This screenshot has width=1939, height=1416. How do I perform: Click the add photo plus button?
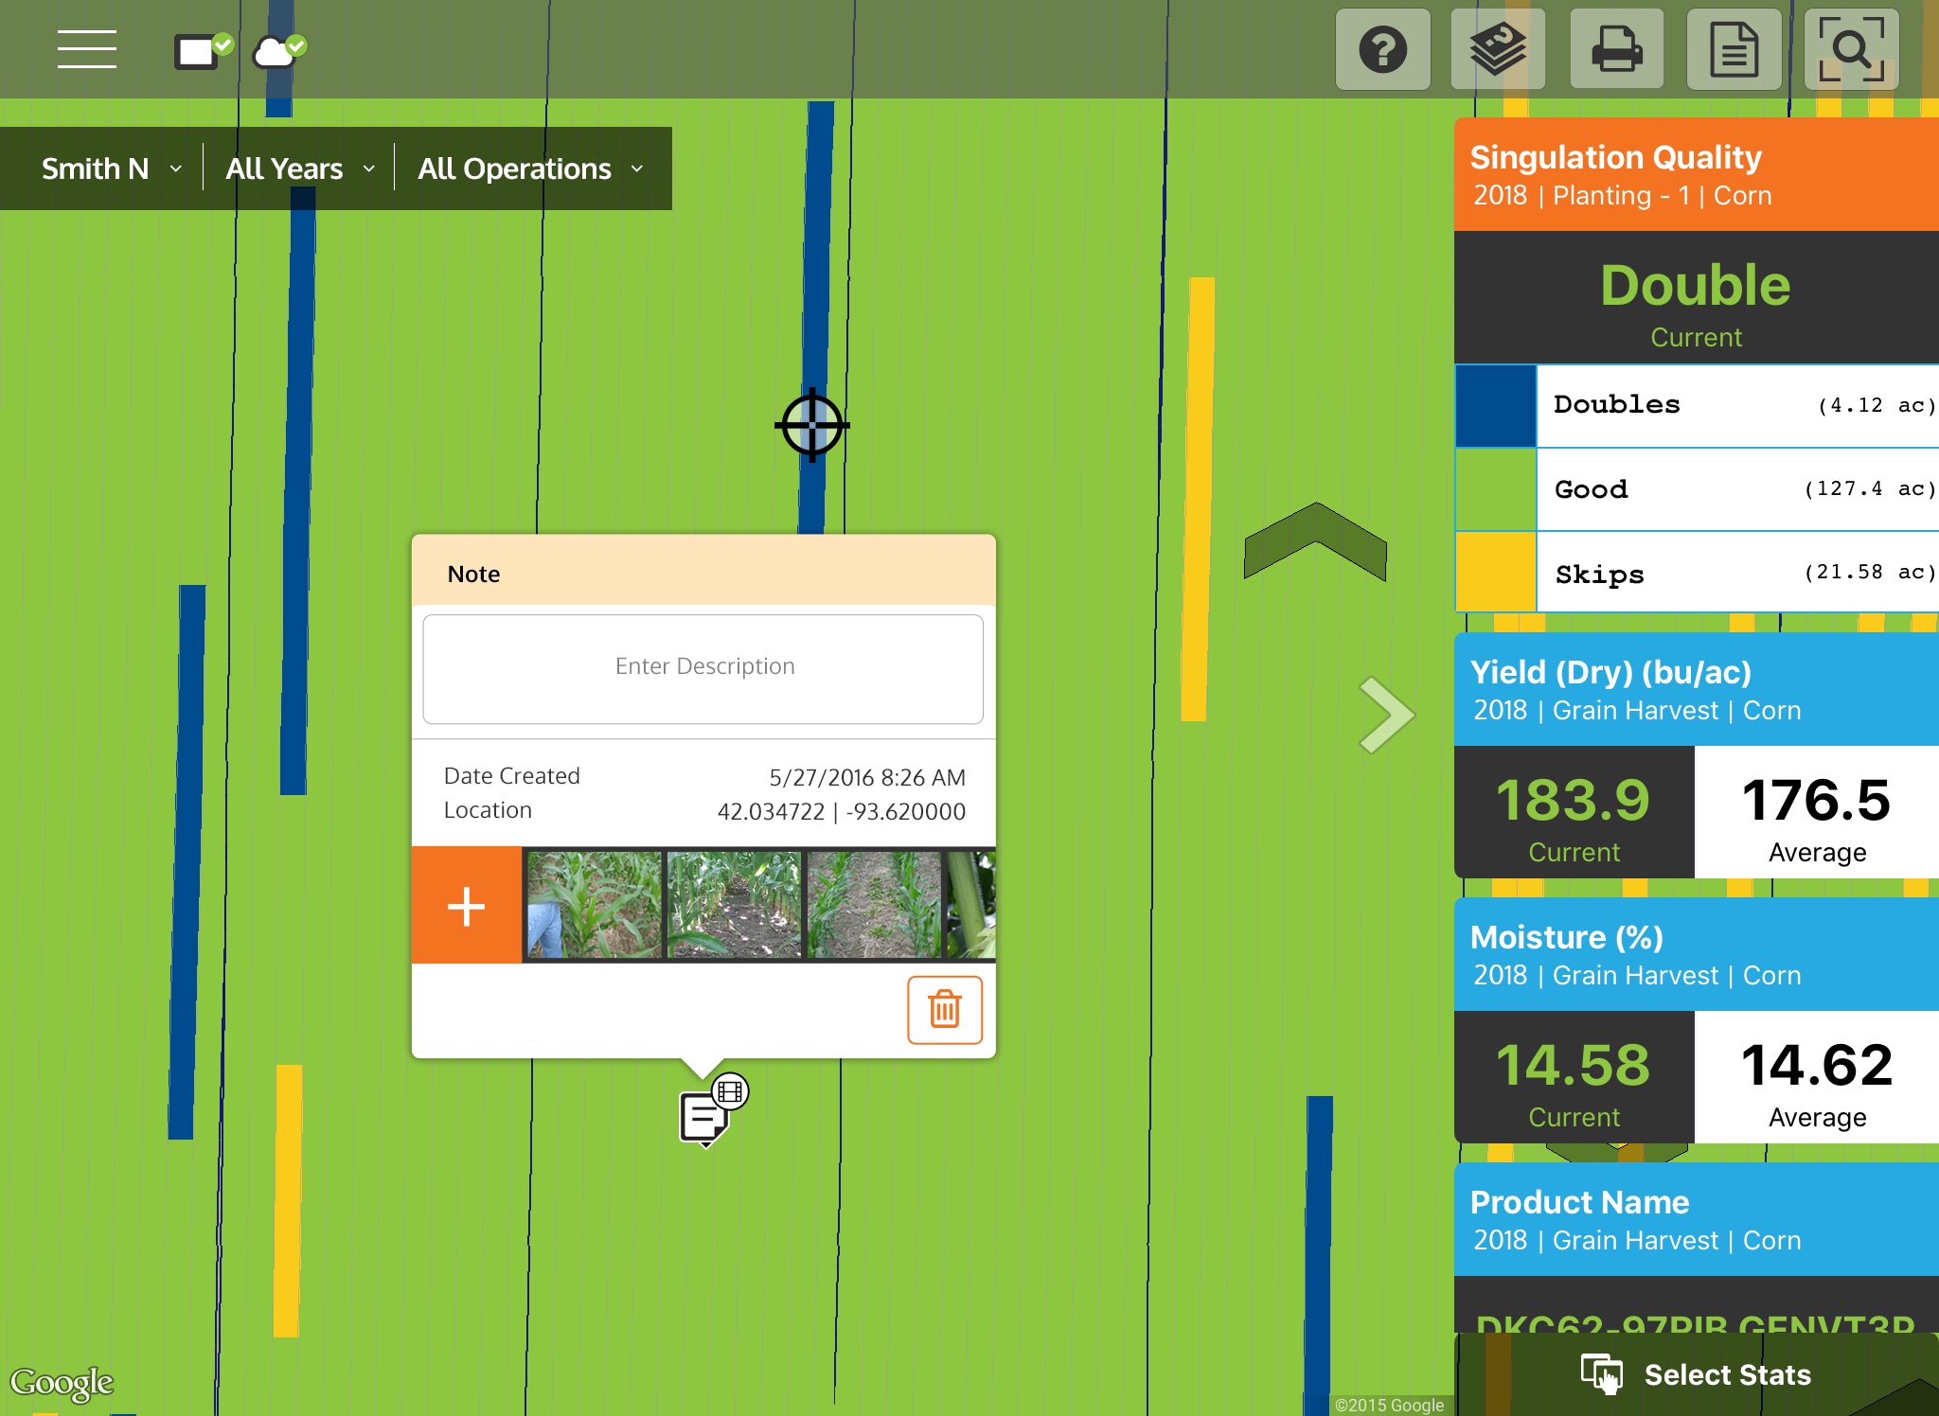tap(467, 903)
